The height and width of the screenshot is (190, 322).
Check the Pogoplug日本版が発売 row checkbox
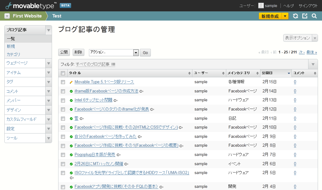point(63,155)
